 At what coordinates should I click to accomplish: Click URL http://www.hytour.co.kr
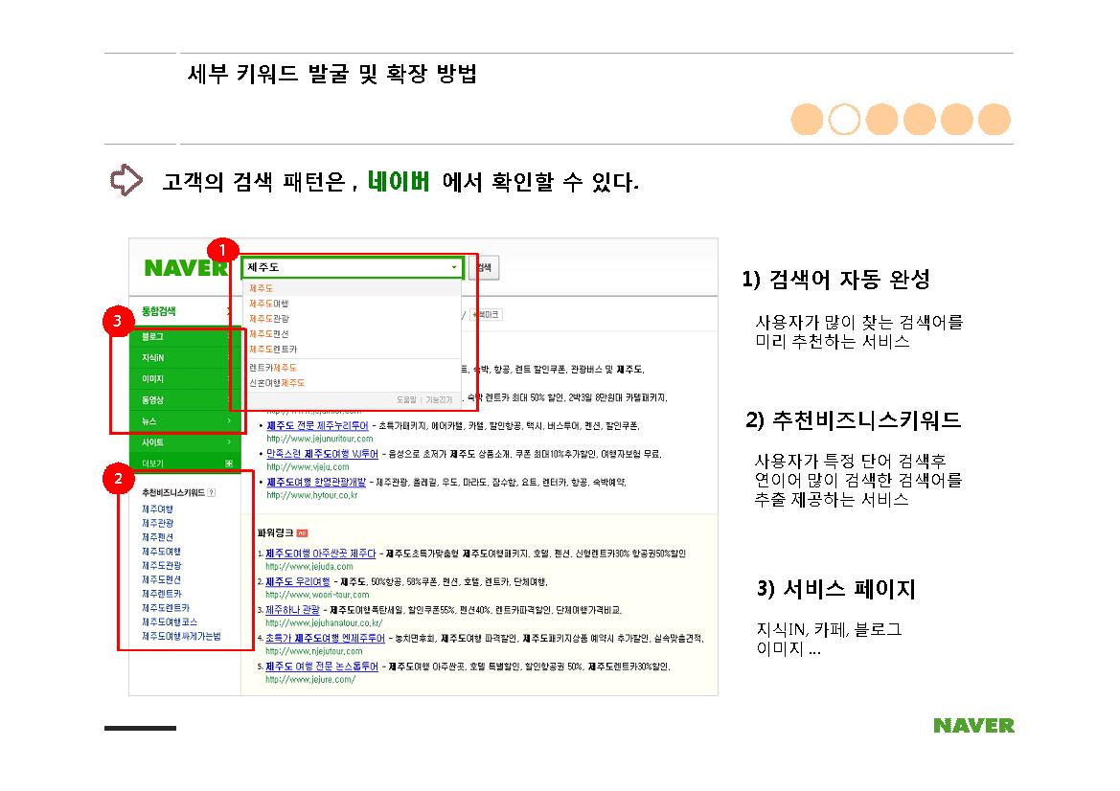(x=312, y=495)
